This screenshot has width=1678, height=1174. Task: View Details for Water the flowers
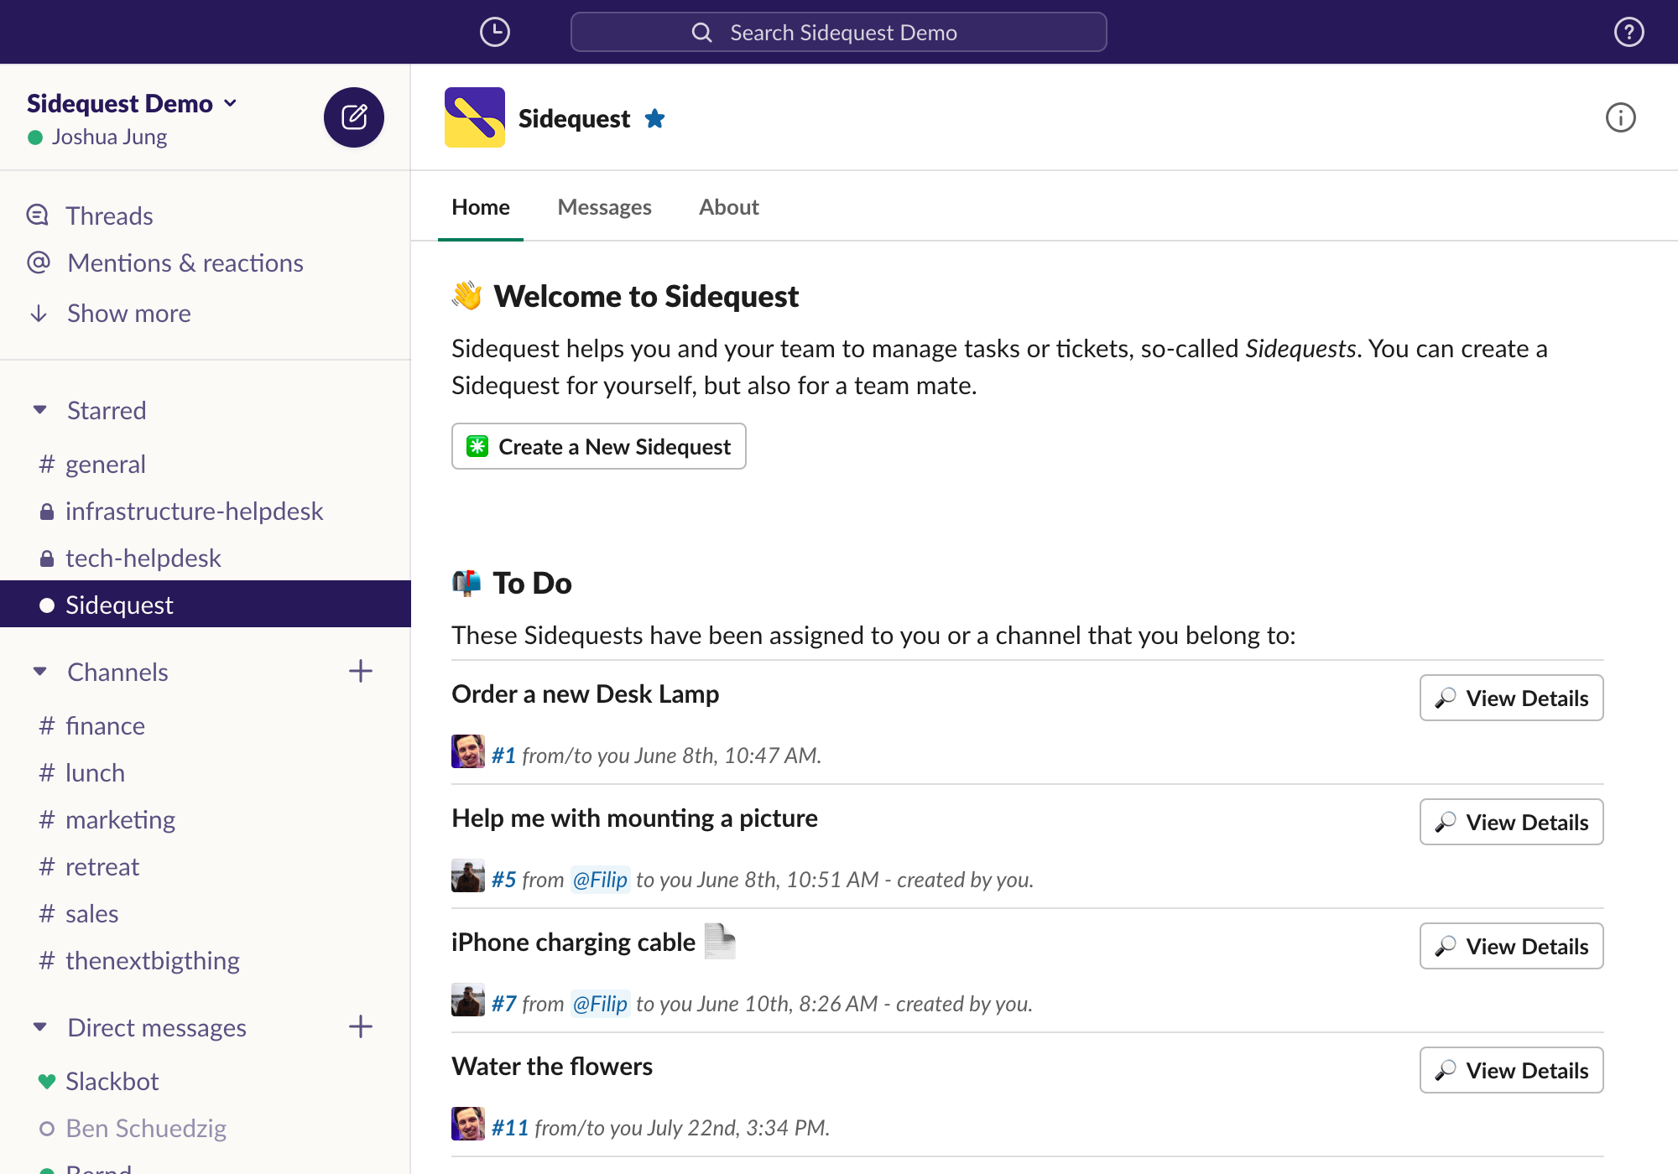(x=1512, y=1070)
